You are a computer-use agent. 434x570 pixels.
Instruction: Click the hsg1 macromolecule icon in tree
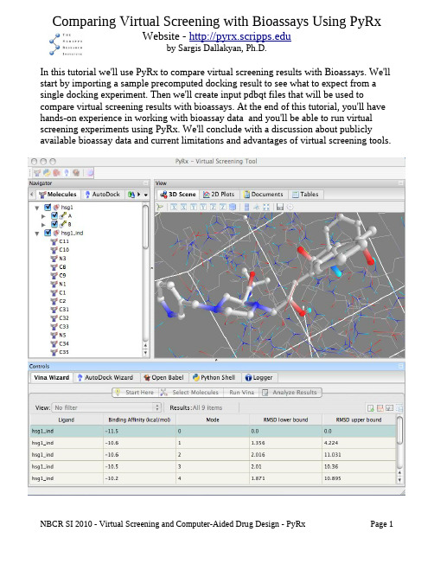56,208
